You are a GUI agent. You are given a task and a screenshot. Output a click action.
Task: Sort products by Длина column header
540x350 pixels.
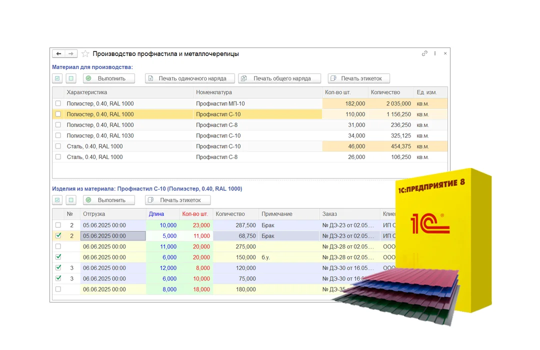pyautogui.click(x=162, y=214)
